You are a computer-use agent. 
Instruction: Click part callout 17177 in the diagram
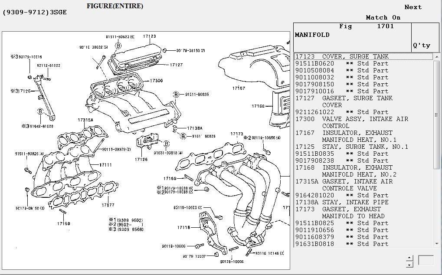(108, 205)
